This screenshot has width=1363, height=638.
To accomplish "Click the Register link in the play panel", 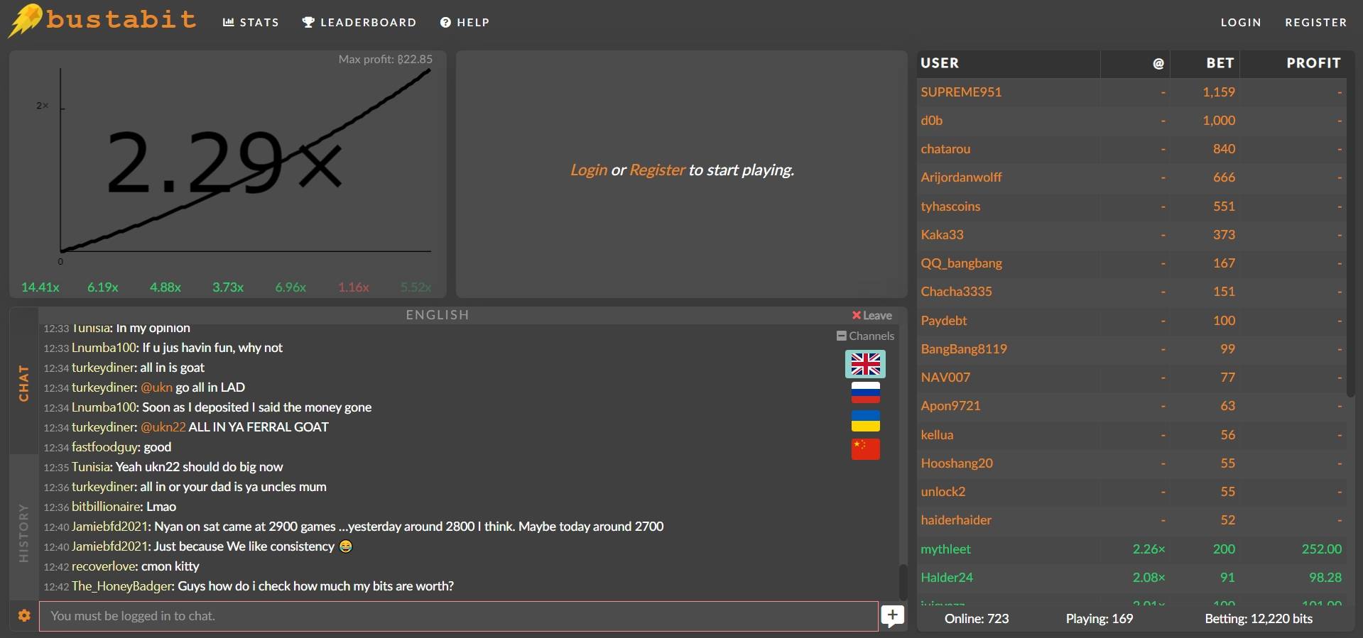I will point(657,170).
